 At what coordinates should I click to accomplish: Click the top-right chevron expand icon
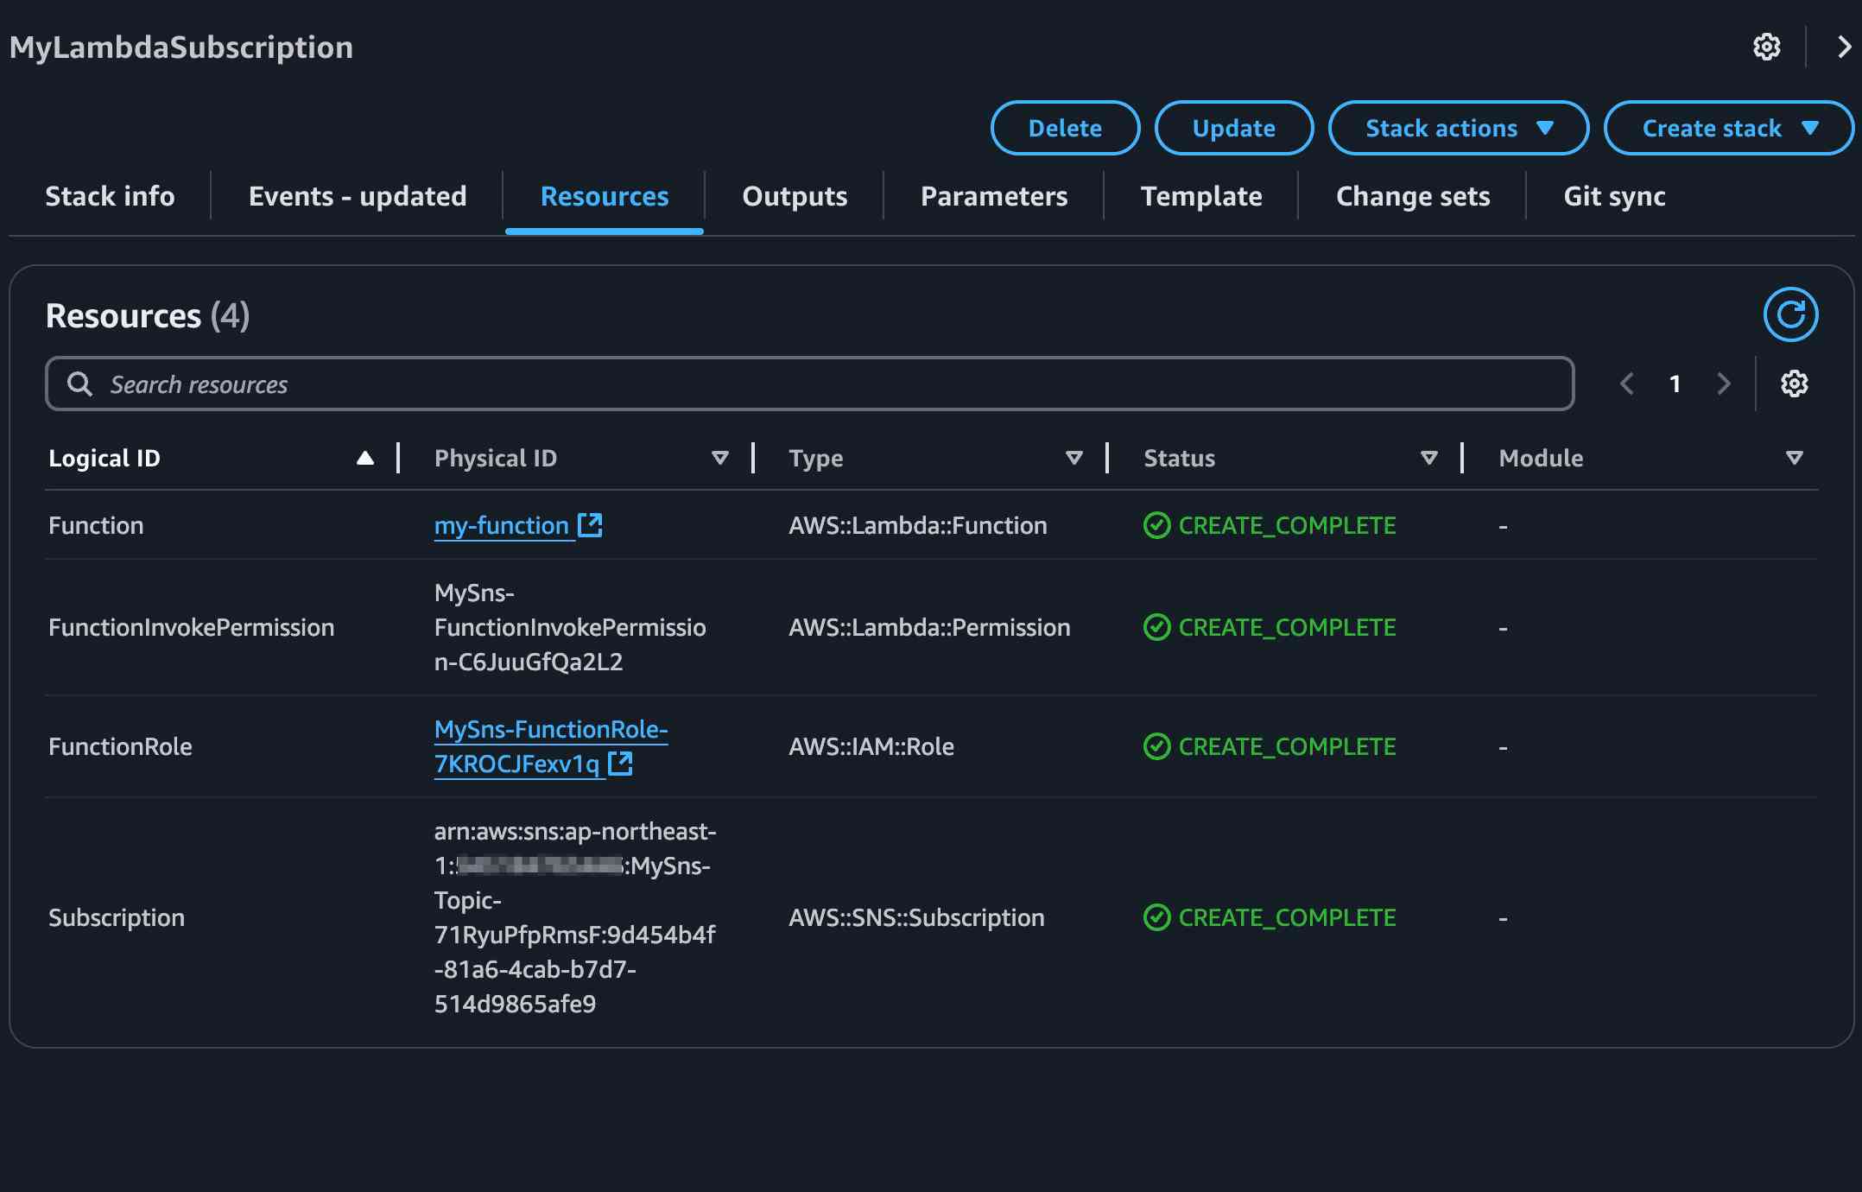tap(1843, 47)
